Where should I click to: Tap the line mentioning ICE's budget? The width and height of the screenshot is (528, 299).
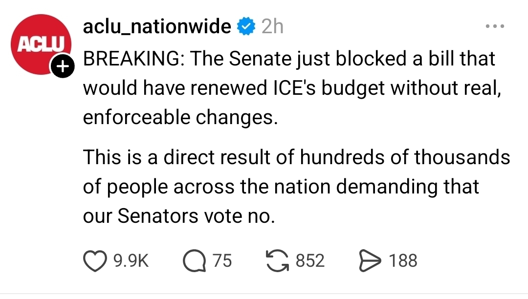click(292, 88)
